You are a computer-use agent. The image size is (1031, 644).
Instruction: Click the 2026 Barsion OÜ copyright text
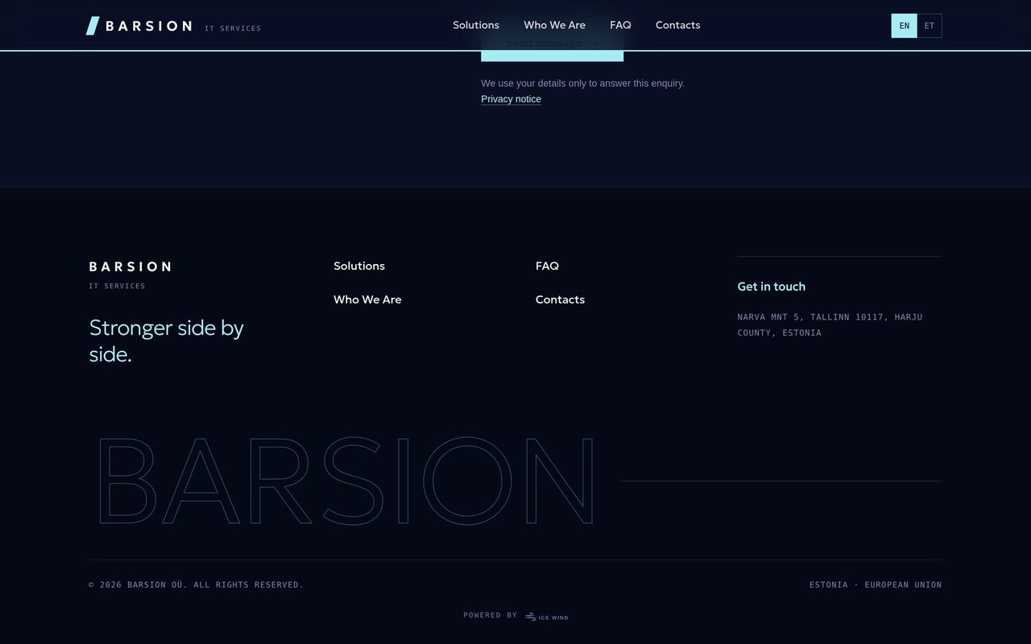pos(196,584)
